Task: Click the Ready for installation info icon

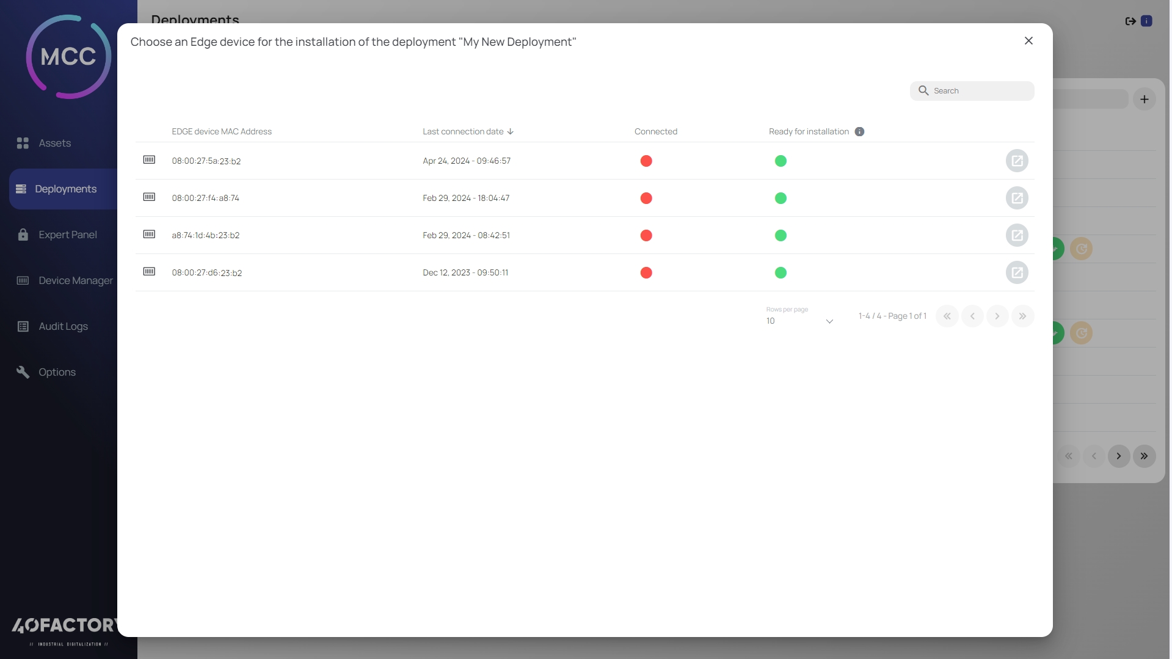Action: [859, 132]
